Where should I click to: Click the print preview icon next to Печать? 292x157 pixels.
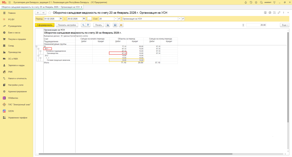click(108, 25)
